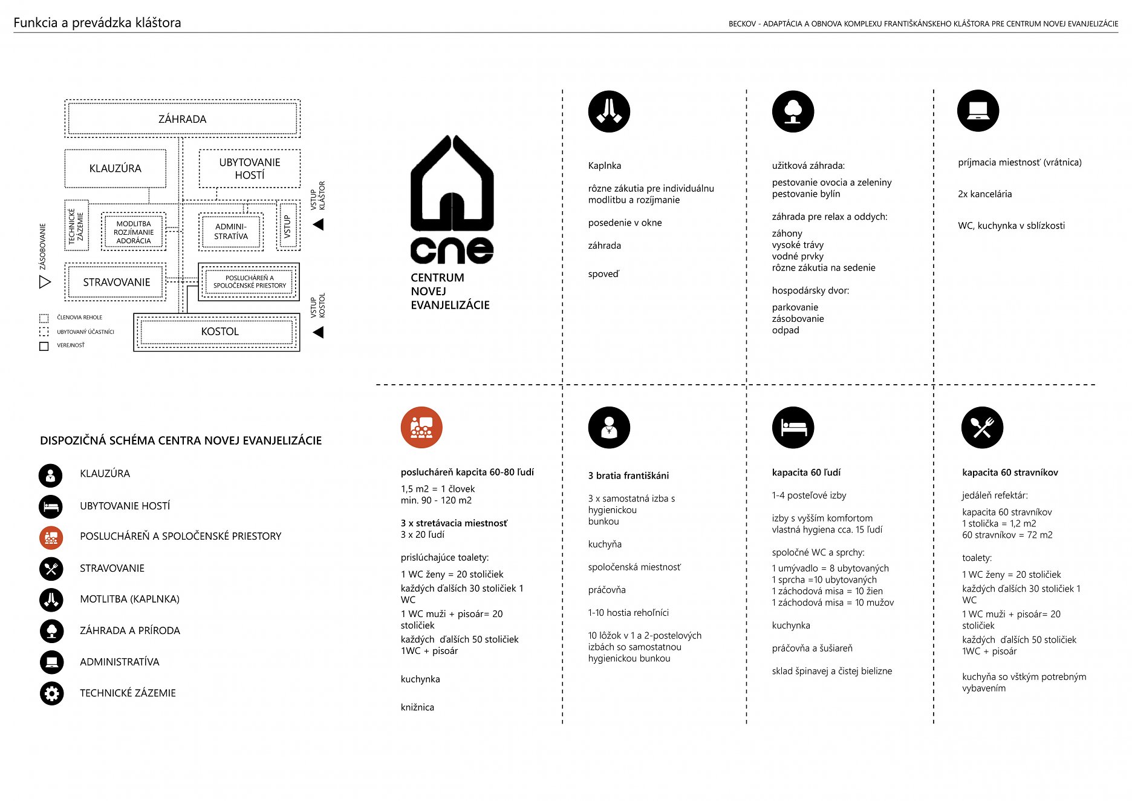Screen dimensions: 1132x801
Task: Click the UBYTOVANÝ ÚČASTNÍCI legend square
Action: (x=44, y=332)
